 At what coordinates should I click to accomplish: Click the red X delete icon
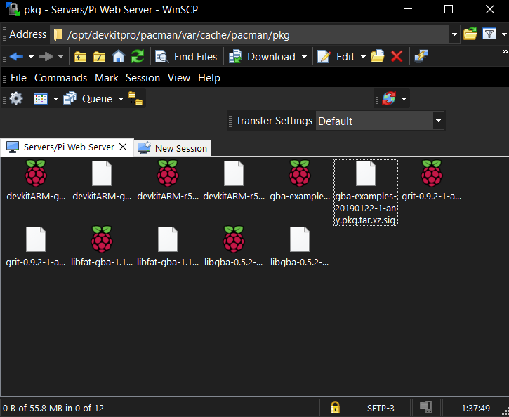click(x=397, y=57)
